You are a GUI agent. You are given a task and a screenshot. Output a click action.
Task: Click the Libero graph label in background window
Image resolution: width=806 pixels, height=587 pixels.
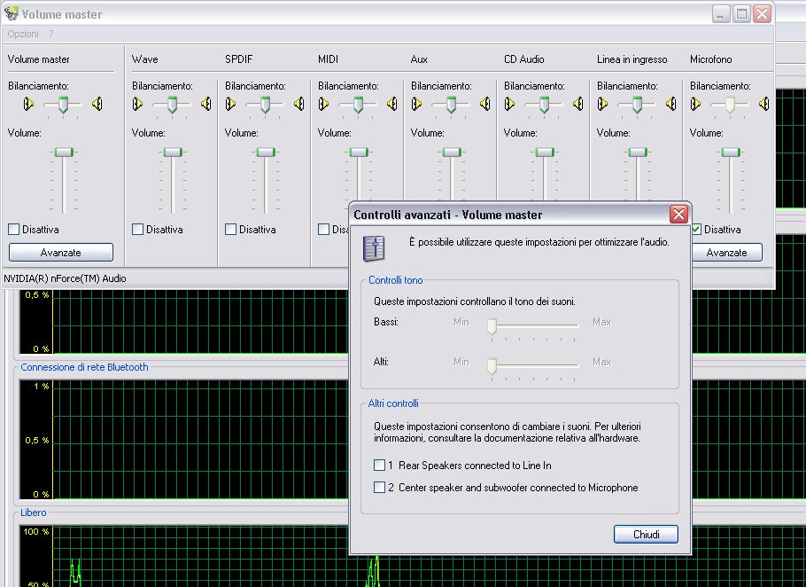point(34,513)
